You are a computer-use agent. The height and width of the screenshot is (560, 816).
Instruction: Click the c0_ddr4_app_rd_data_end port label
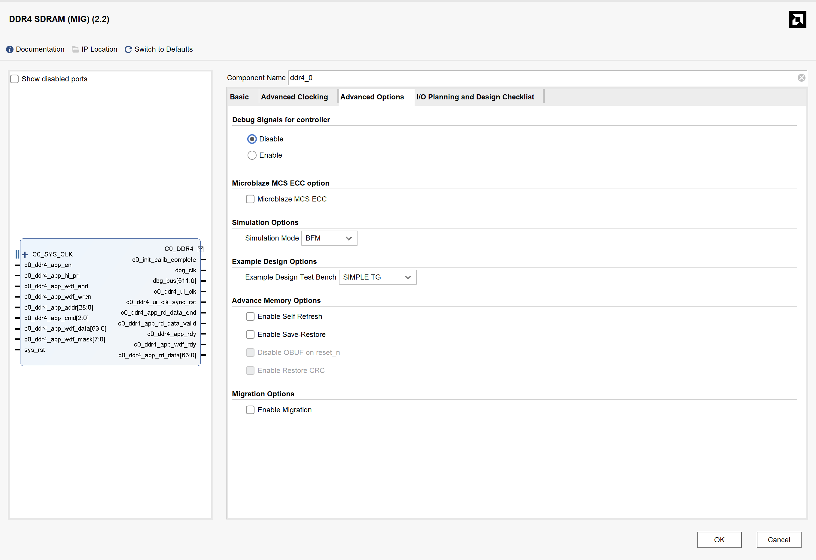pyautogui.click(x=158, y=313)
